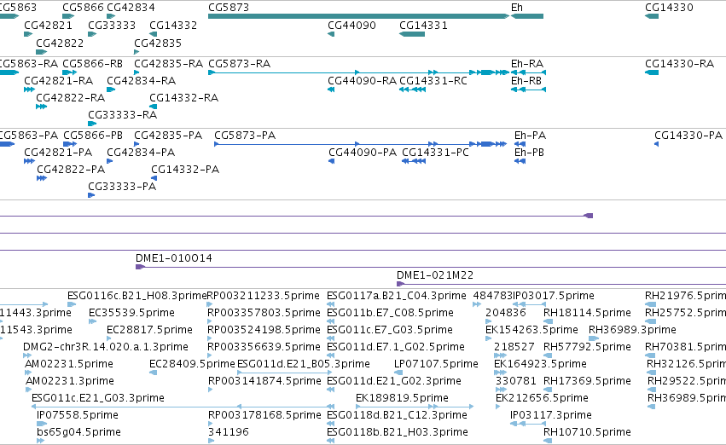Select gene CG42821 label
The width and height of the screenshot is (726, 445).
tap(48, 26)
